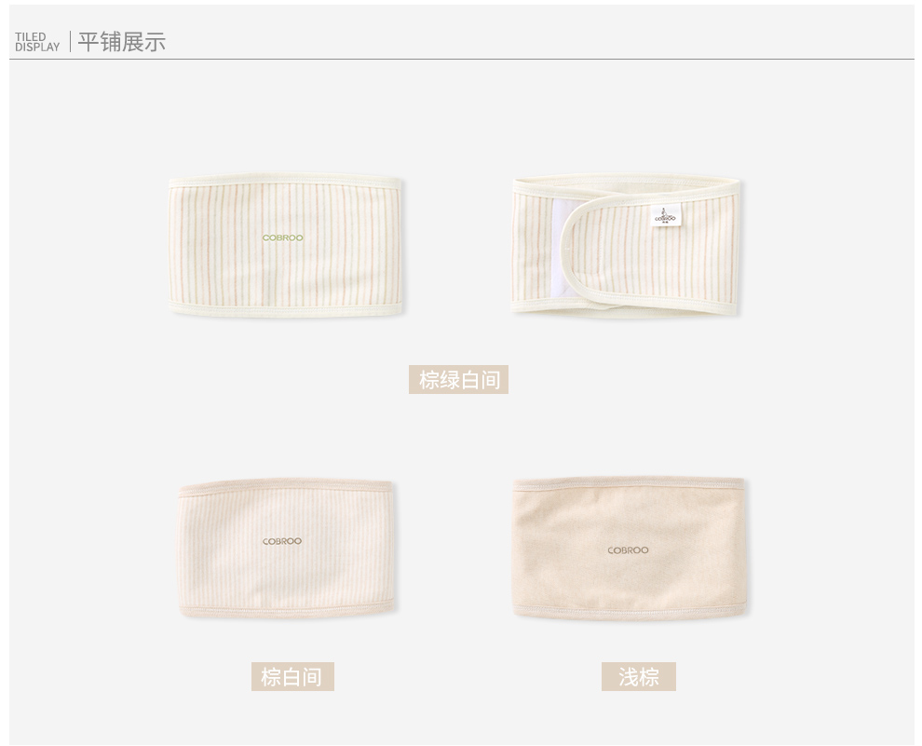Screen dimensions: 922x746
Task: Click the 棕绿白间 color label
Action: (458, 380)
